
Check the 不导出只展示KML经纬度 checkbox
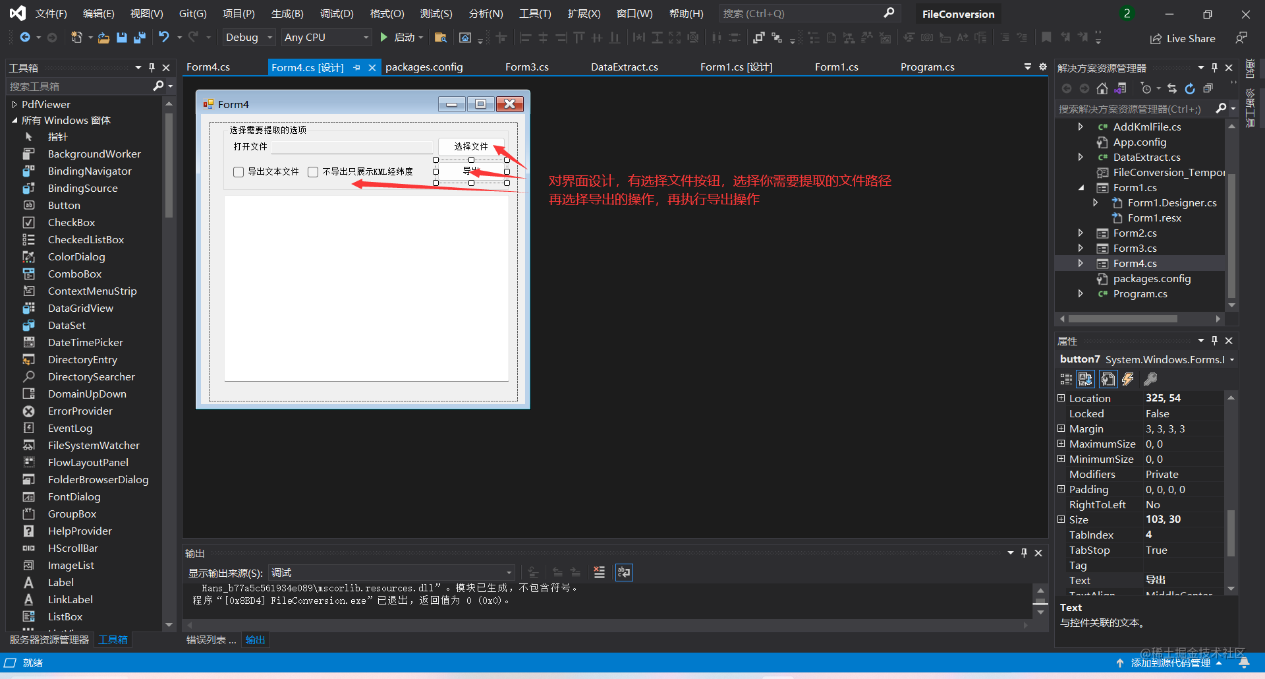[x=313, y=172]
